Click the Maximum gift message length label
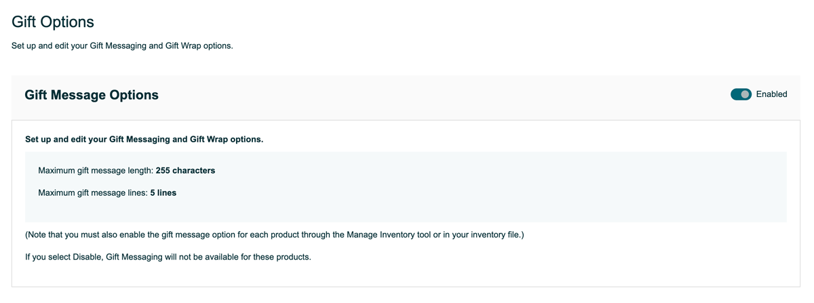 click(x=96, y=171)
